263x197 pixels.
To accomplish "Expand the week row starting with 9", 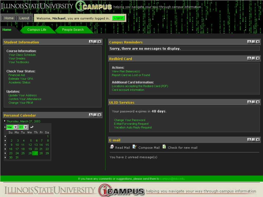I will [x=5, y=145].
